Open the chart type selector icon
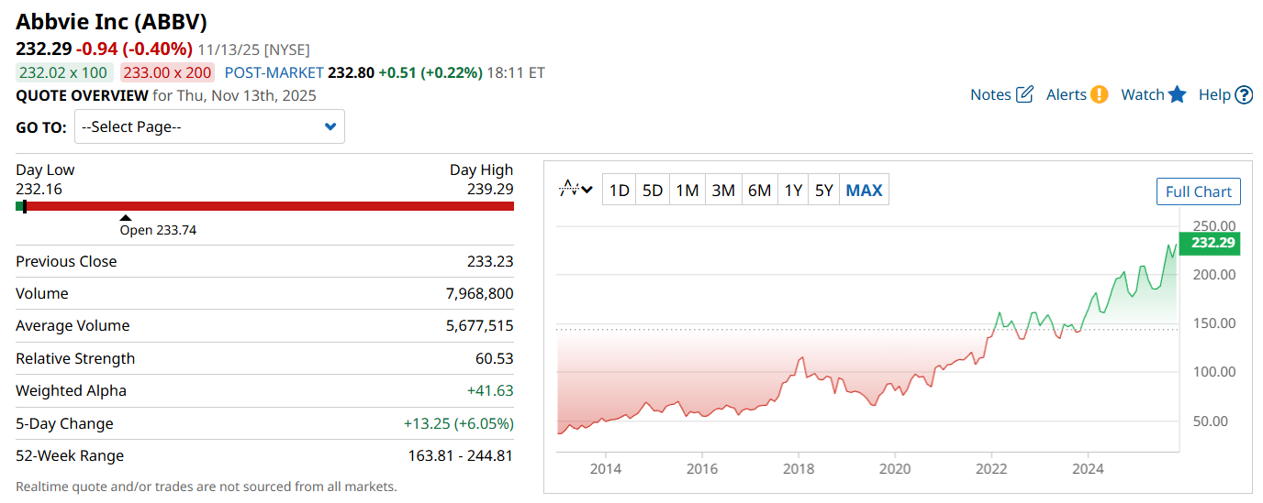Image resolution: width=1263 pixels, height=503 pixels. pos(576,190)
